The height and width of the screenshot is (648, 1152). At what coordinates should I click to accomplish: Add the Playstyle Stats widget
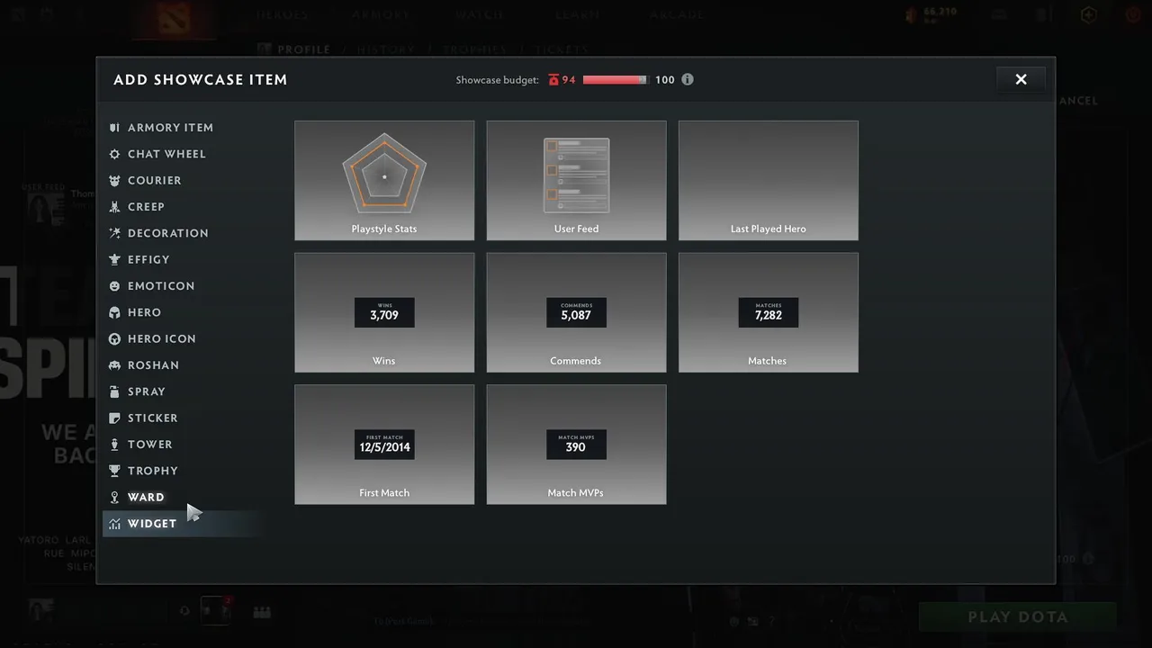(x=384, y=181)
